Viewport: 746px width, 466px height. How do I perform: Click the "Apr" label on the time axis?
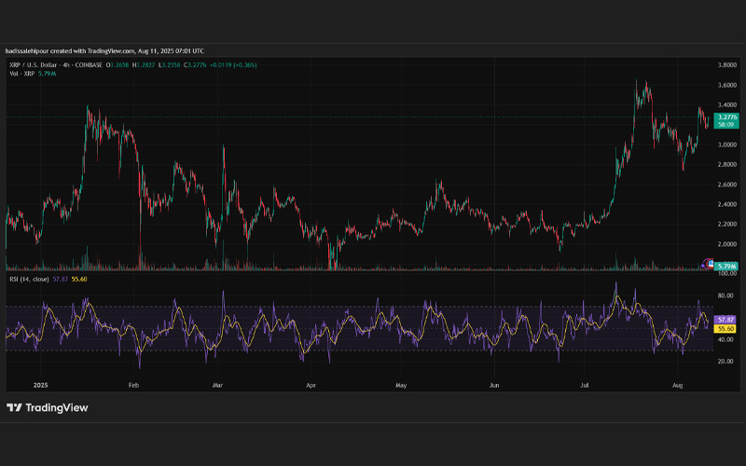pyautogui.click(x=311, y=385)
